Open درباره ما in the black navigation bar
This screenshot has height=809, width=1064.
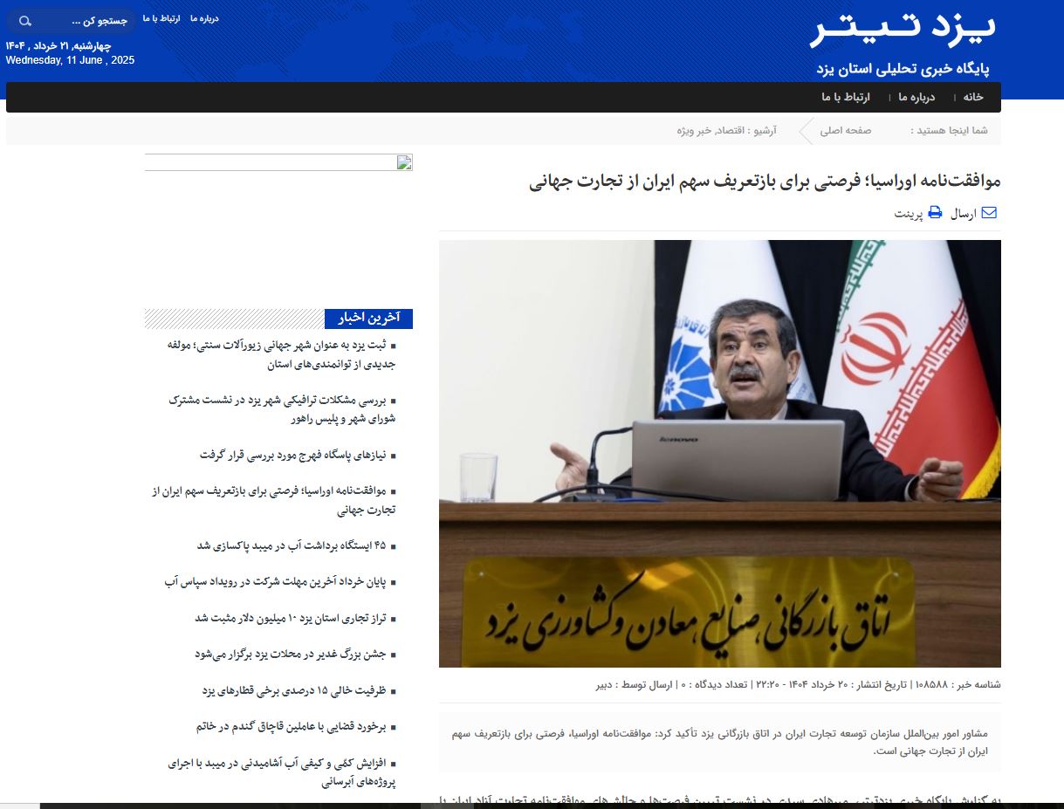916,97
